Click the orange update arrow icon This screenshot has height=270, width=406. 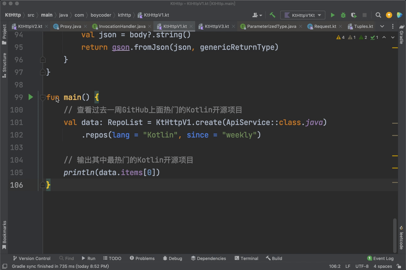coord(389,15)
